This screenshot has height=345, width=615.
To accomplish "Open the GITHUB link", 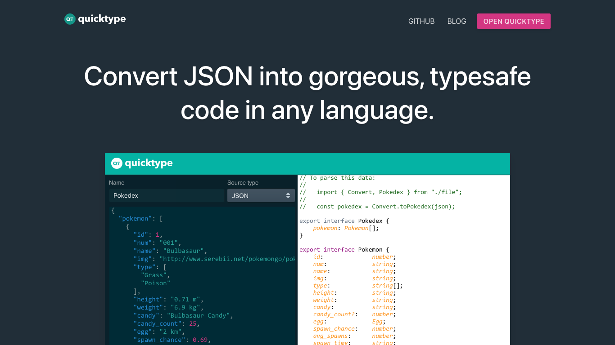I will pos(421,21).
